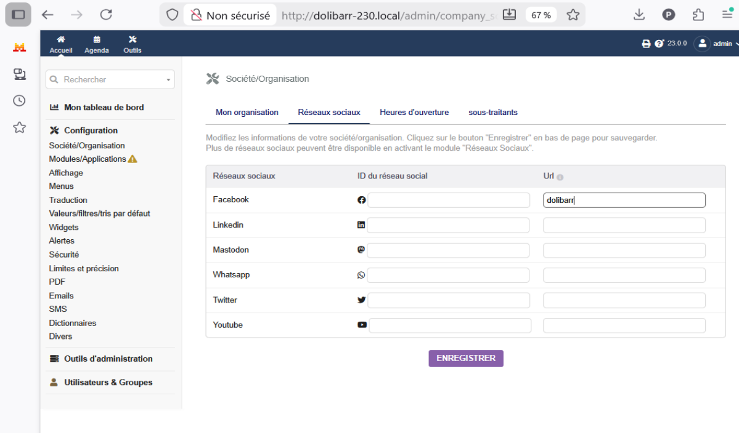The image size is (739, 433).
Task: Open synced tabs icon in browser sidebar
Action: click(19, 74)
